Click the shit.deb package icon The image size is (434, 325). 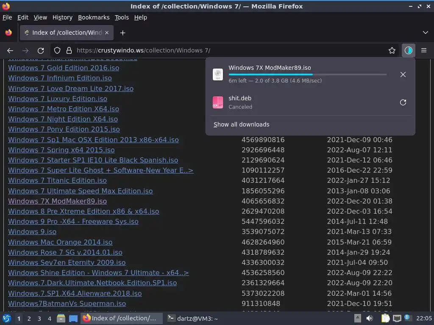point(218,102)
